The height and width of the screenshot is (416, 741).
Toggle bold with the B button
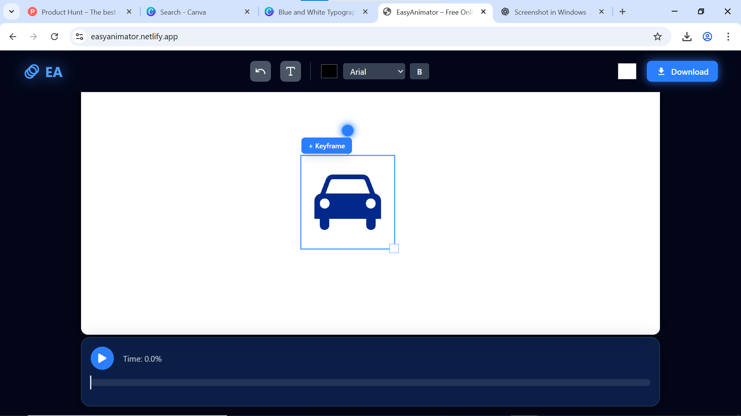click(420, 71)
